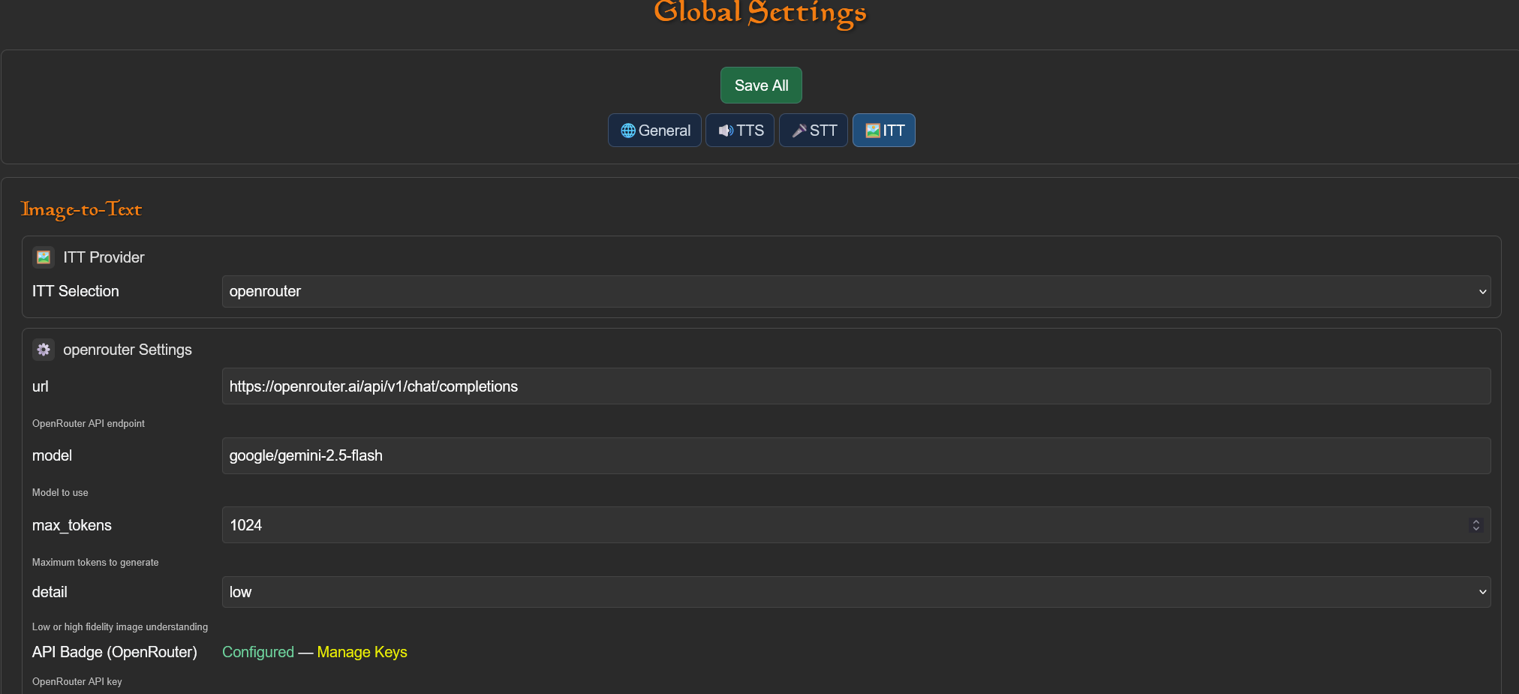This screenshot has height=694, width=1519.
Task: Open the ITT Selection provider dropdown
Action: (x=856, y=291)
